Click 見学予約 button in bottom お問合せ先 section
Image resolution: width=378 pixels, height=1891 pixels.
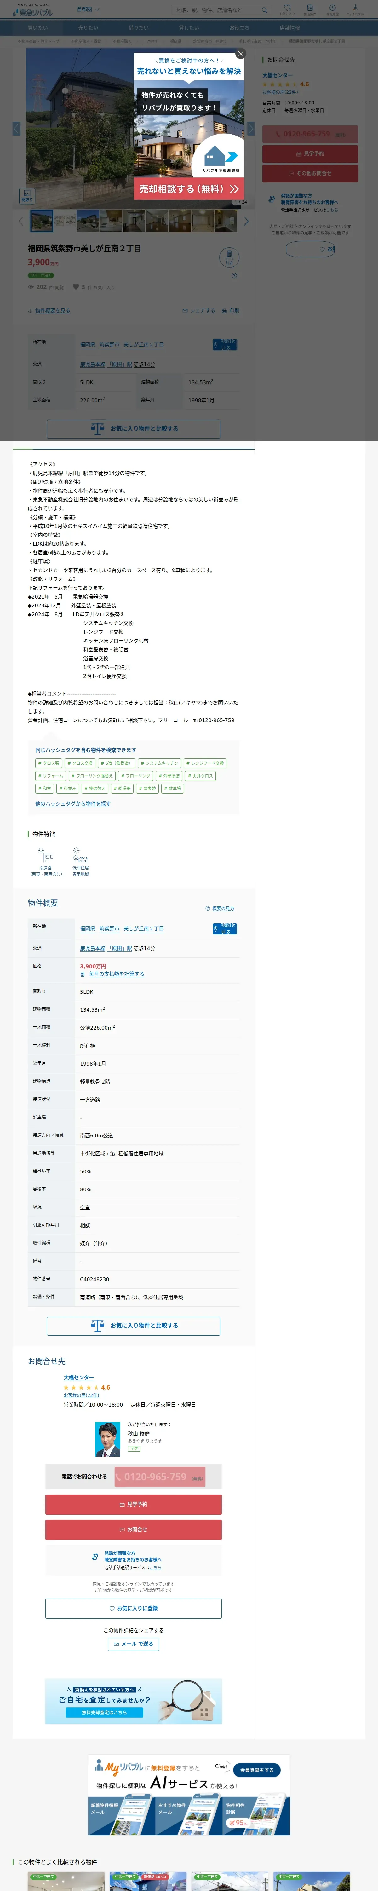[x=134, y=1504]
